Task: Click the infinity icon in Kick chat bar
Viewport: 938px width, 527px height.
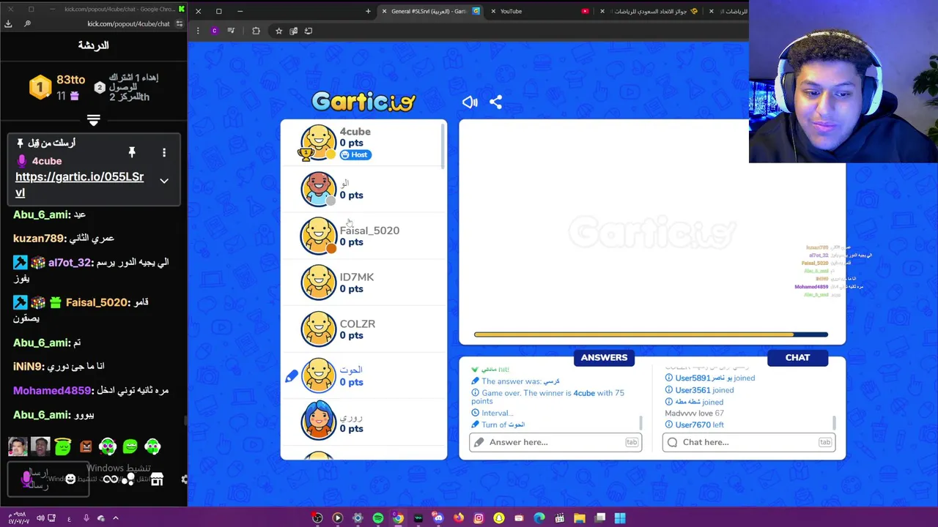Action: tap(110, 479)
